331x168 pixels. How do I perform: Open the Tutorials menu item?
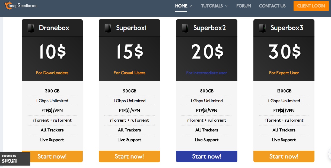click(x=212, y=6)
